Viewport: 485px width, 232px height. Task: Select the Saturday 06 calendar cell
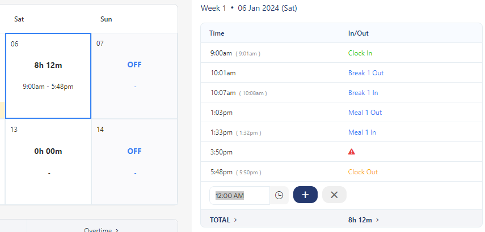pyautogui.click(x=48, y=76)
